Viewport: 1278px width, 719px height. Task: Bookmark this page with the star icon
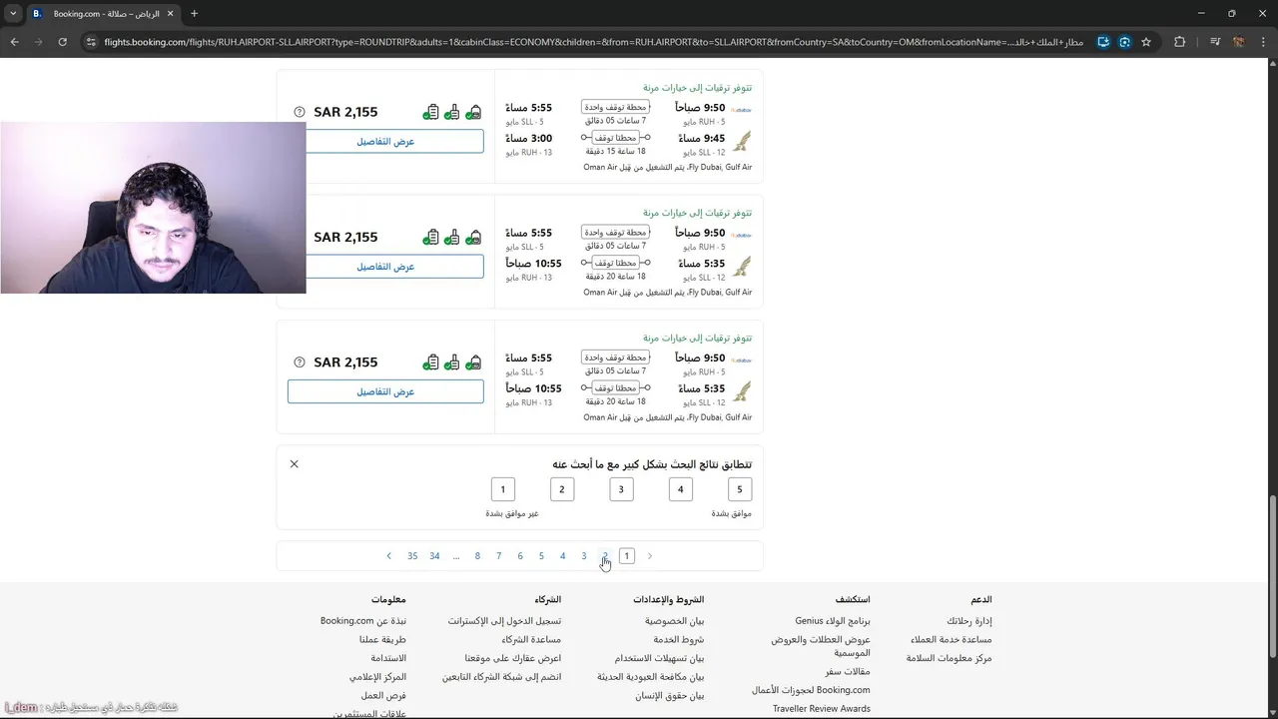pos(1146,42)
